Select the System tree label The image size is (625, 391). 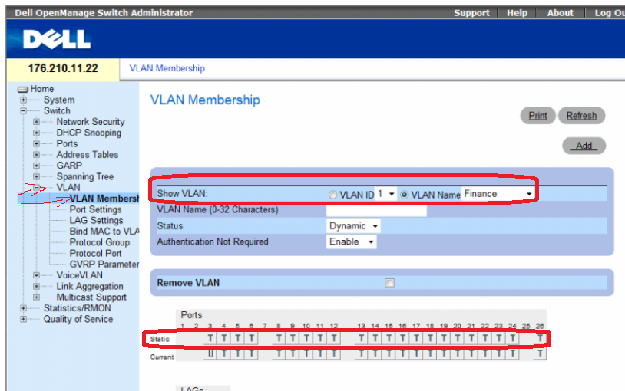coord(59,100)
